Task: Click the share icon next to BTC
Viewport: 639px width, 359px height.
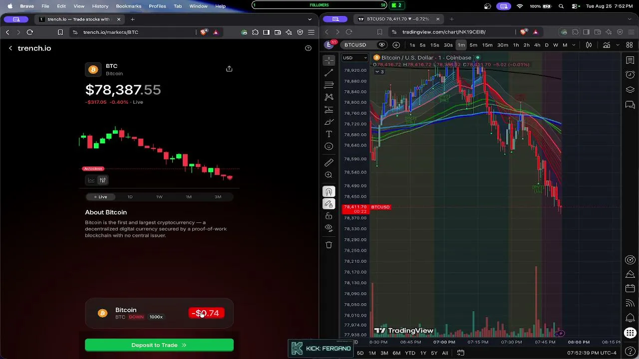Action: point(229,69)
